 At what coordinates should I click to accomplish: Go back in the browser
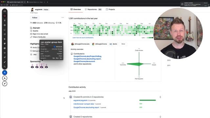tap(2, 5)
